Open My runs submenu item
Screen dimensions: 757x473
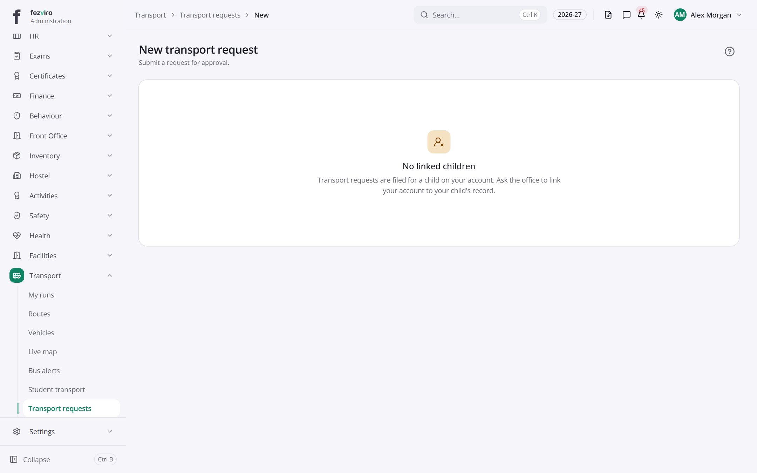pyautogui.click(x=71, y=295)
